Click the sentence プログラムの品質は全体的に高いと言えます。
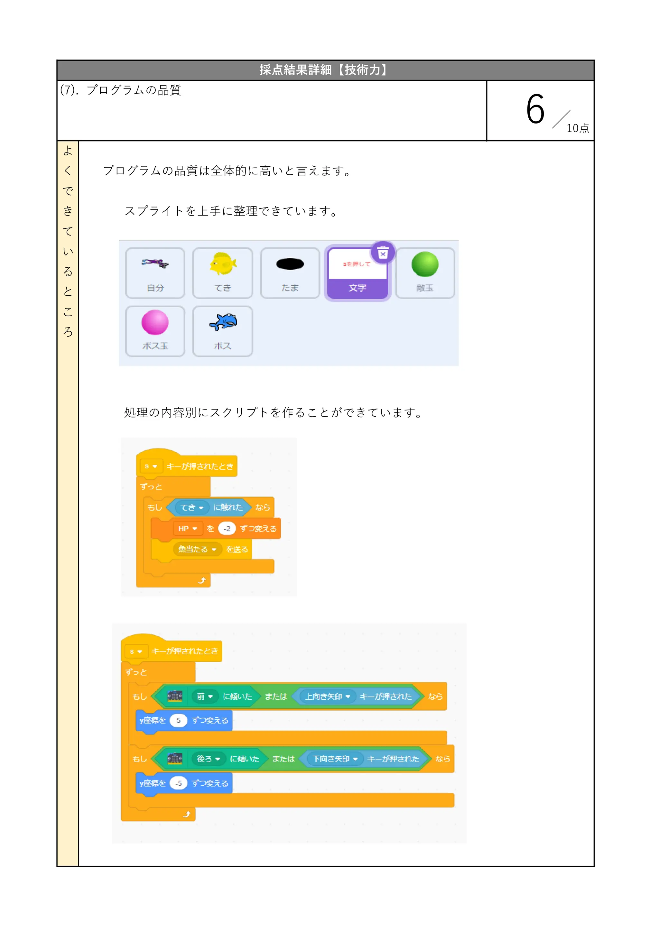659x932 pixels. point(227,171)
